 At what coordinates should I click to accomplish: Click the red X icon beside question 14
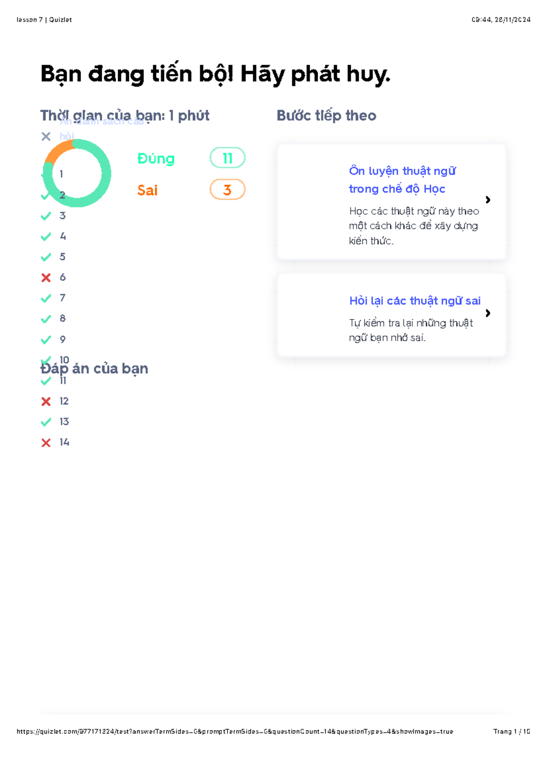click(x=45, y=442)
